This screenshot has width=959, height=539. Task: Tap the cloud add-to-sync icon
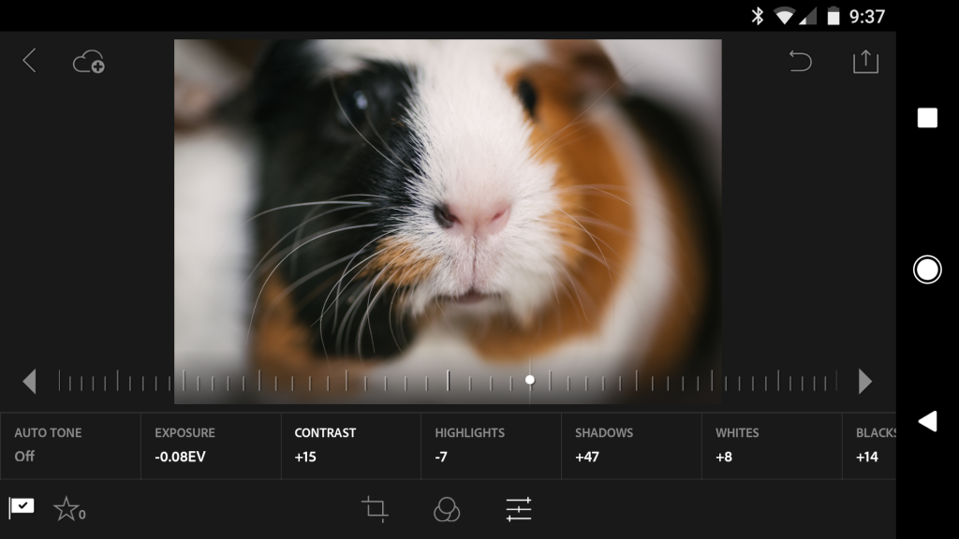click(89, 62)
